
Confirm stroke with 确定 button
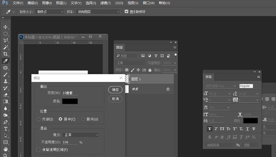[x=115, y=90]
